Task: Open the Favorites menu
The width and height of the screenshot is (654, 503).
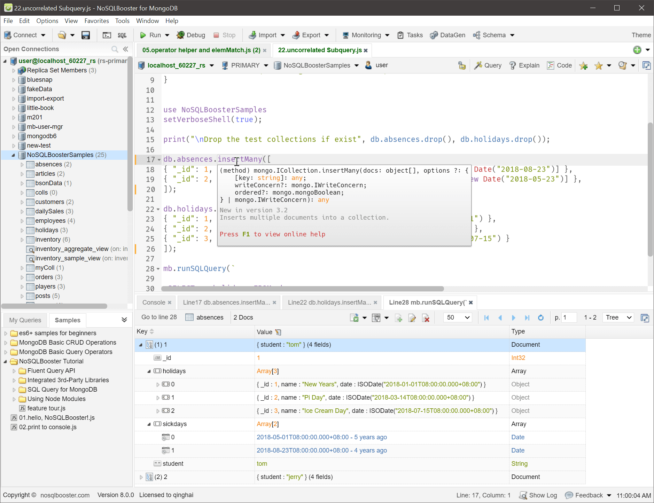Action: tap(96, 21)
